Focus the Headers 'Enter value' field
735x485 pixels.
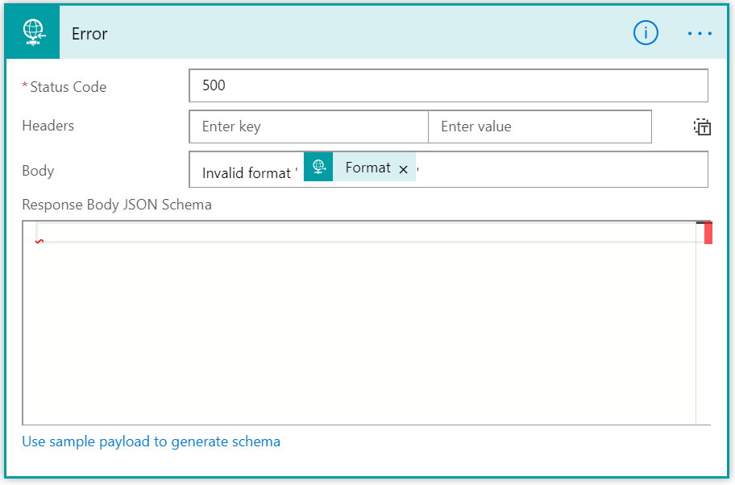pos(539,126)
